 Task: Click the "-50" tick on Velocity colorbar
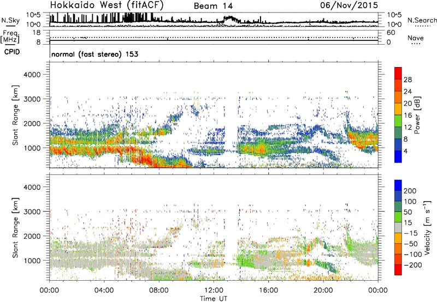pos(411,244)
